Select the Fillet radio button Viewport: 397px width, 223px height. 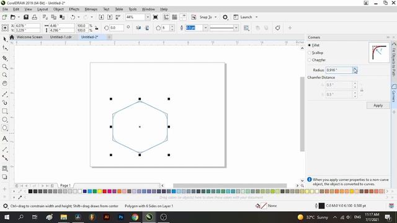coord(310,45)
